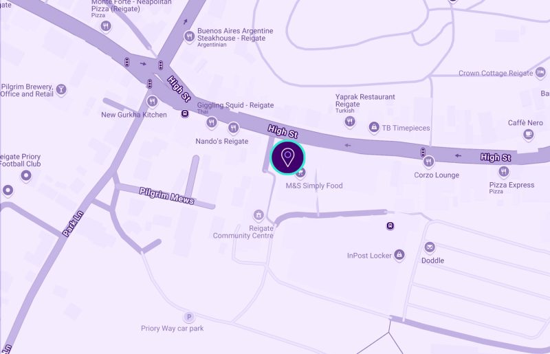Screen dimensions: 550x354
Task: Select the Crown Cottage Reigate lodging icon
Action: (x=540, y=73)
